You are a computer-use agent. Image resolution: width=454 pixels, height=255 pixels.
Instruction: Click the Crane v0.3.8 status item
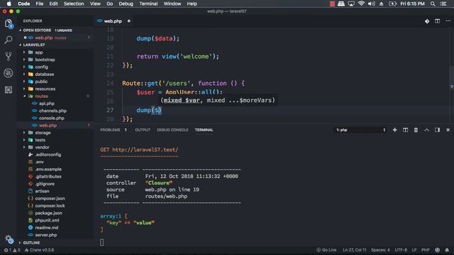click(x=39, y=250)
